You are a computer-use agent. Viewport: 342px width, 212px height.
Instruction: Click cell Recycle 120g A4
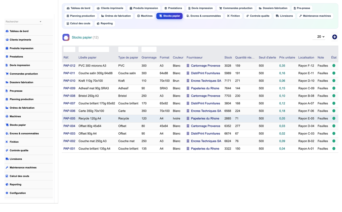90,118
